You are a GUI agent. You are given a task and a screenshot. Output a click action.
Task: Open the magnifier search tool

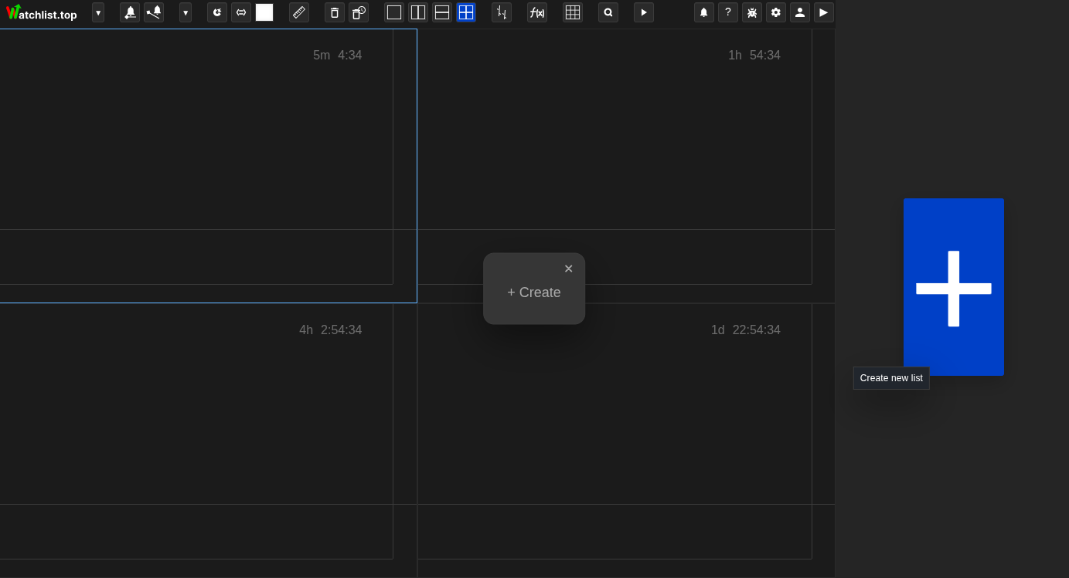pos(608,12)
